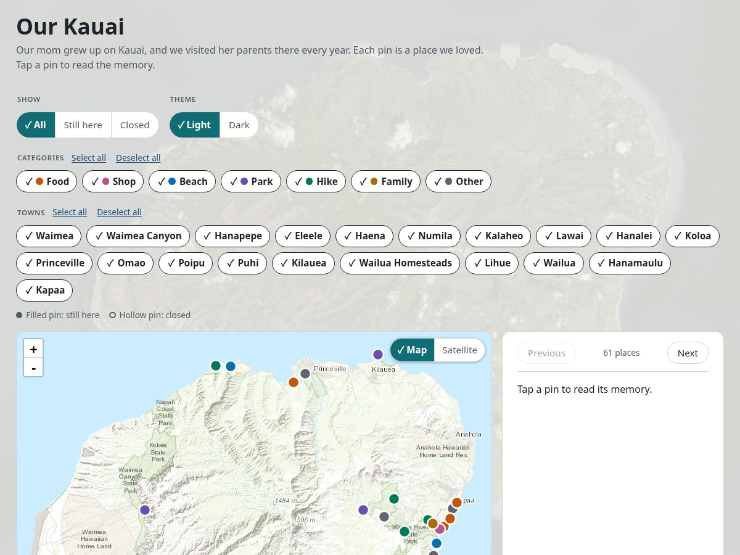Click Select all for categories
The height and width of the screenshot is (555, 740).
pos(89,158)
